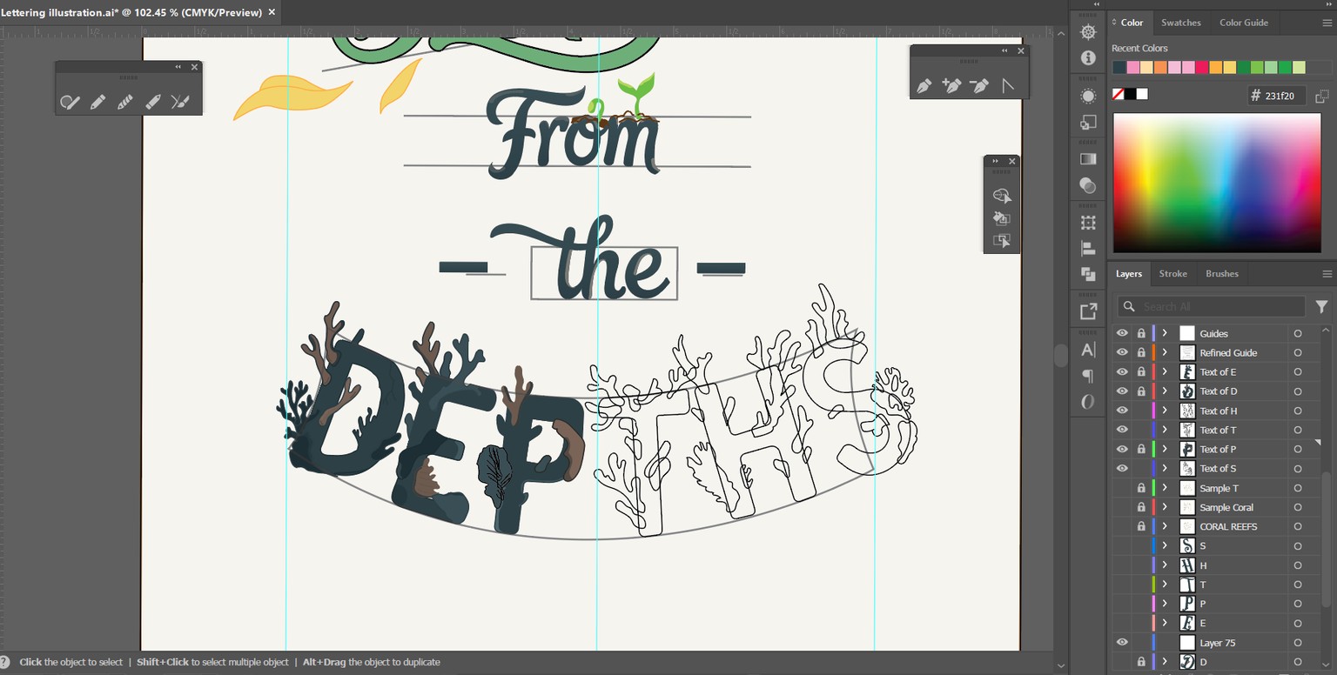This screenshot has height=675, width=1337.
Task: Choose the None color swatch
Action: point(1119,94)
